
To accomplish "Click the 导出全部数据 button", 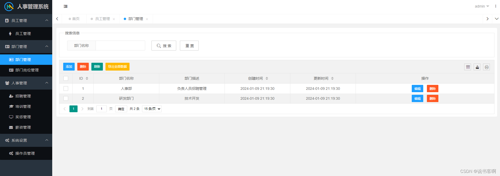I will pos(117,67).
